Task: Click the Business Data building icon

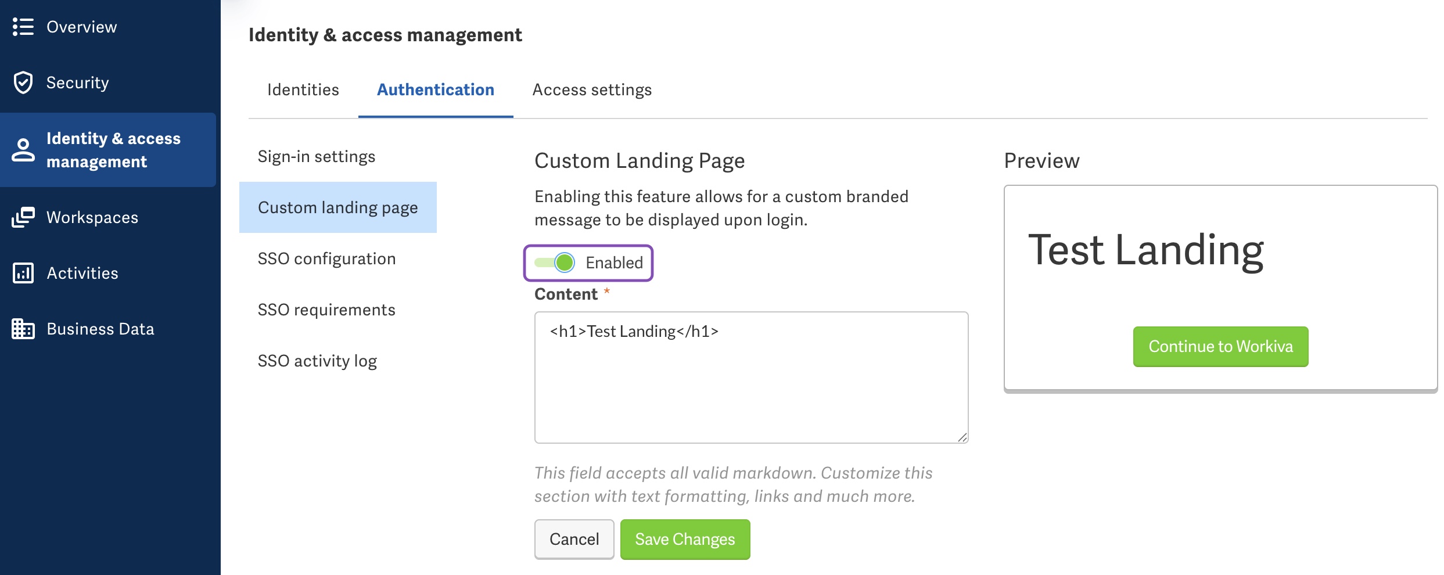Action: tap(23, 329)
